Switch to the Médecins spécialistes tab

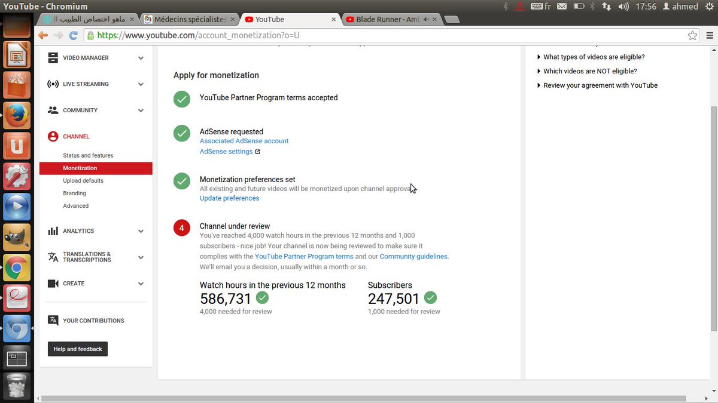188,19
